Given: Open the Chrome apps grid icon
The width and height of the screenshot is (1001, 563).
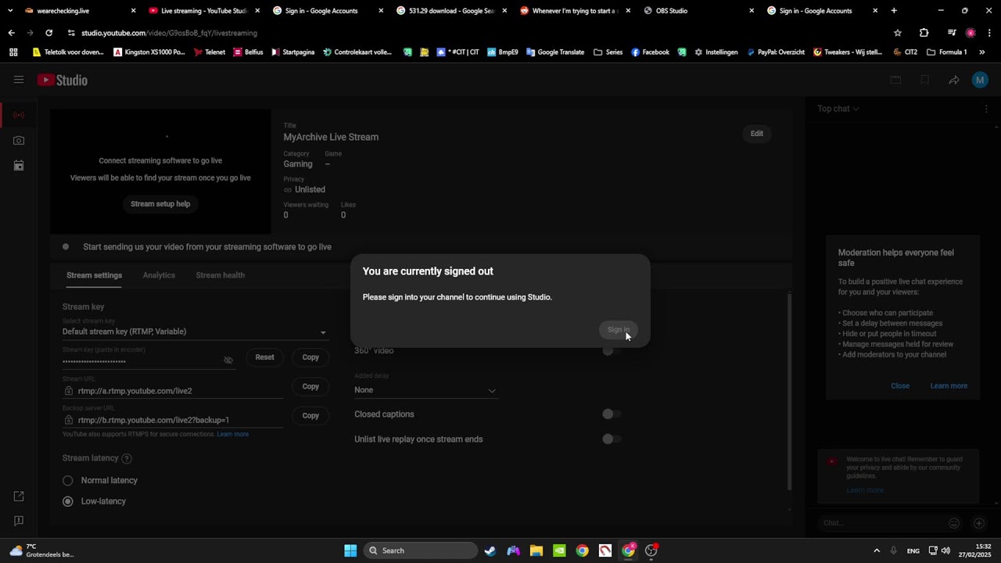Looking at the screenshot, I should pyautogui.click(x=13, y=52).
